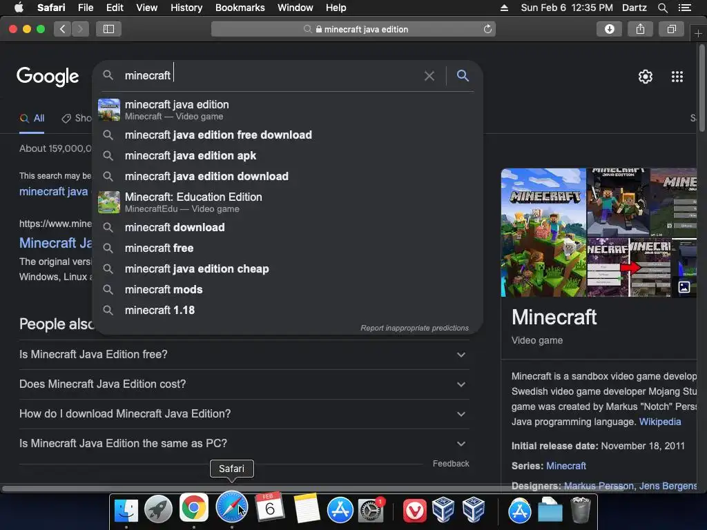707x530 pixels.
Task: Open the Series: Minecraft link
Action: (566, 466)
